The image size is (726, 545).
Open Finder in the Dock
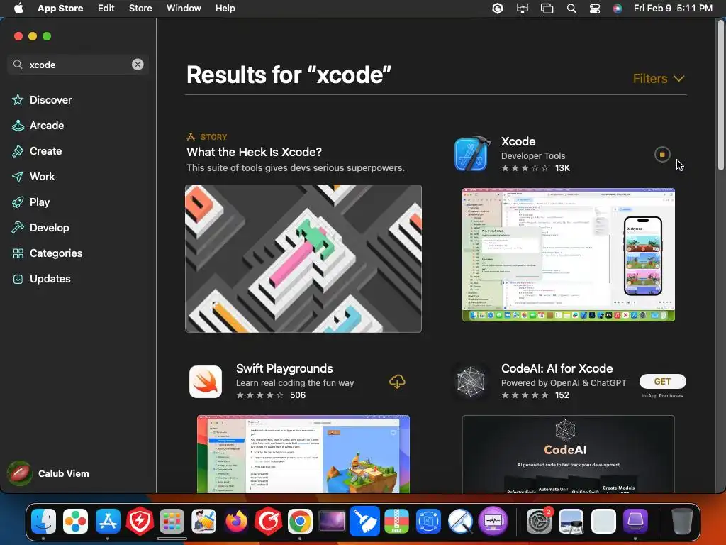click(x=43, y=521)
